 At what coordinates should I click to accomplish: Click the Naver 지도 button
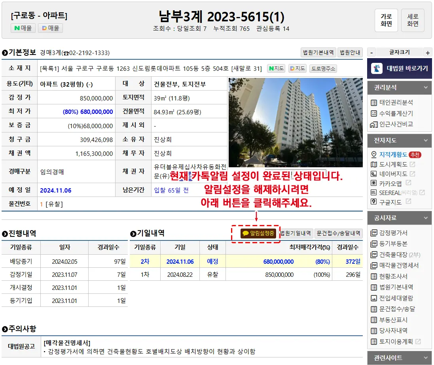pos(276,68)
